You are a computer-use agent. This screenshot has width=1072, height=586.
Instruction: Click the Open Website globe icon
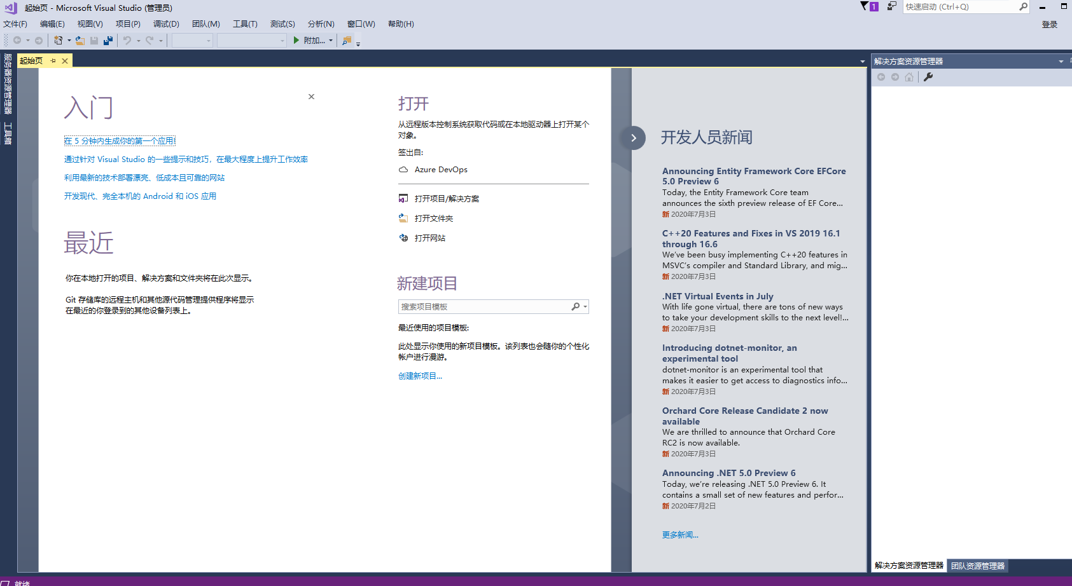pyautogui.click(x=403, y=238)
